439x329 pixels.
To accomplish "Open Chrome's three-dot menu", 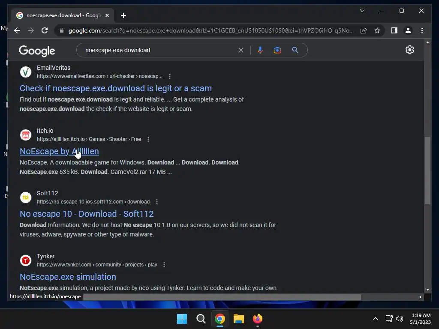I will [x=422, y=30].
